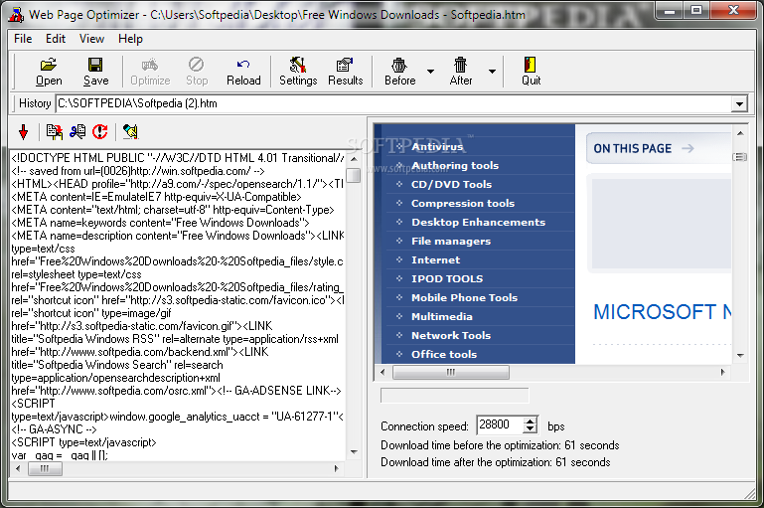Click the Antivirus category link
The height and width of the screenshot is (508, 764).
click(x=437, y=146)
